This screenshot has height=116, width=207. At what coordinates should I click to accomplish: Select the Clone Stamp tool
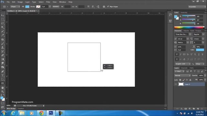3,47
